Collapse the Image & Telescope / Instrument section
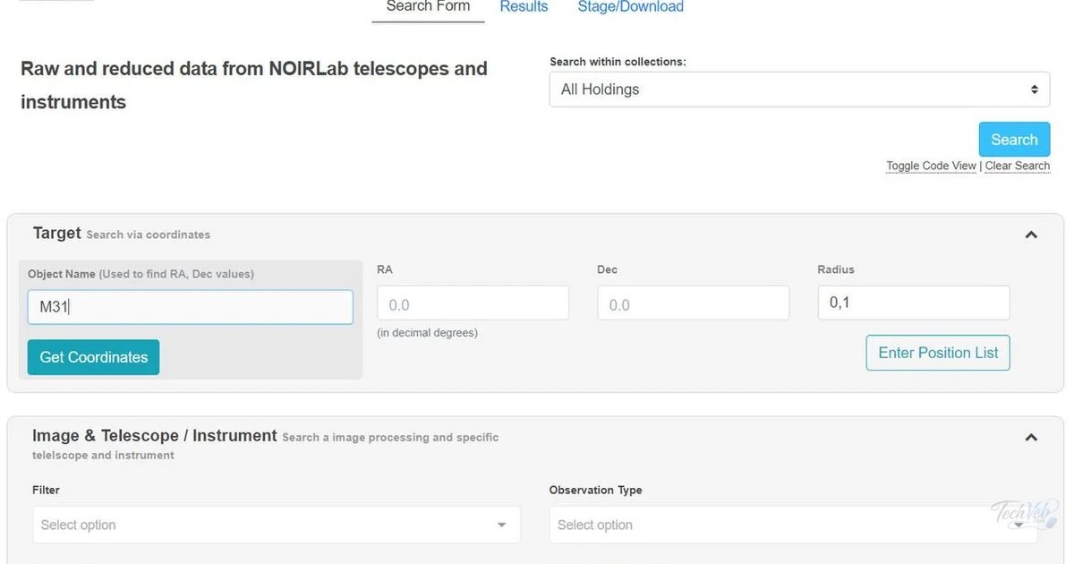This screenshot has width=1074, height=564. point(1031,438)
